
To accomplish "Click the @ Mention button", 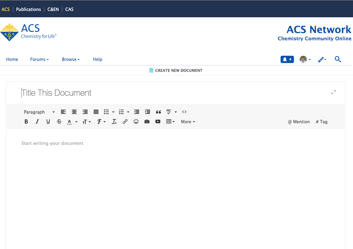I will click(x=299, y=121).
